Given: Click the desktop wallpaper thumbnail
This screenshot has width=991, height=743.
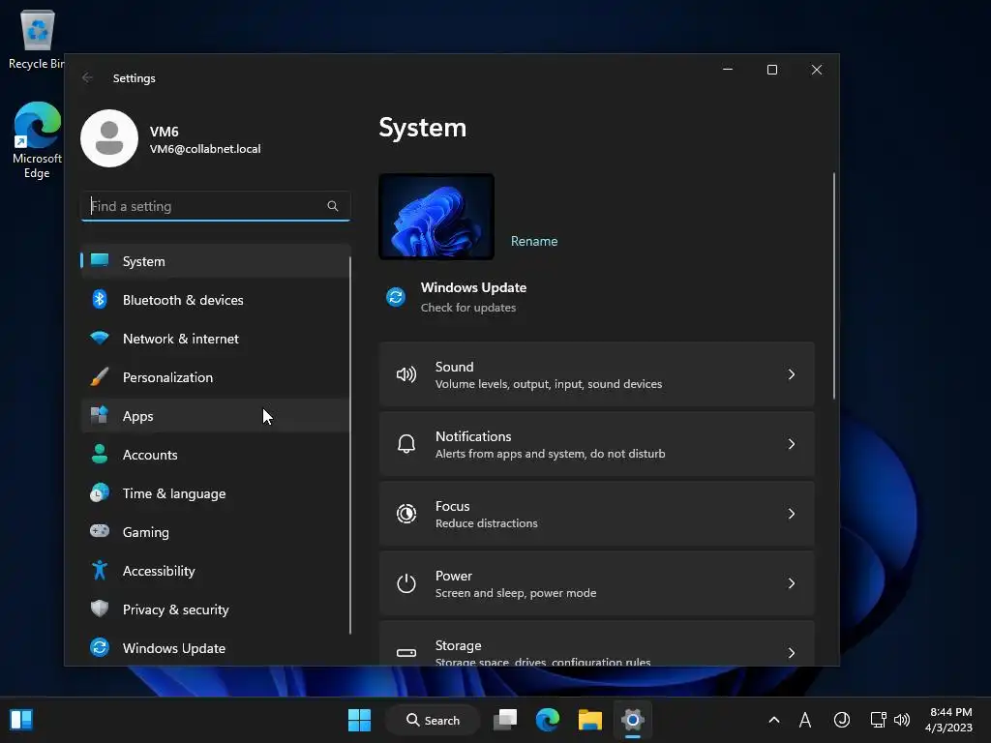Looking at the screenshot, I should [436, 217].
